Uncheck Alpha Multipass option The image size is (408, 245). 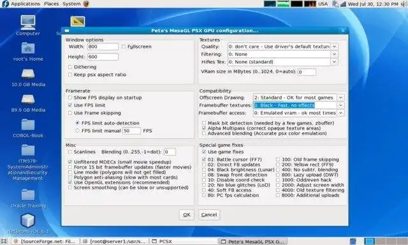(204, 128)
